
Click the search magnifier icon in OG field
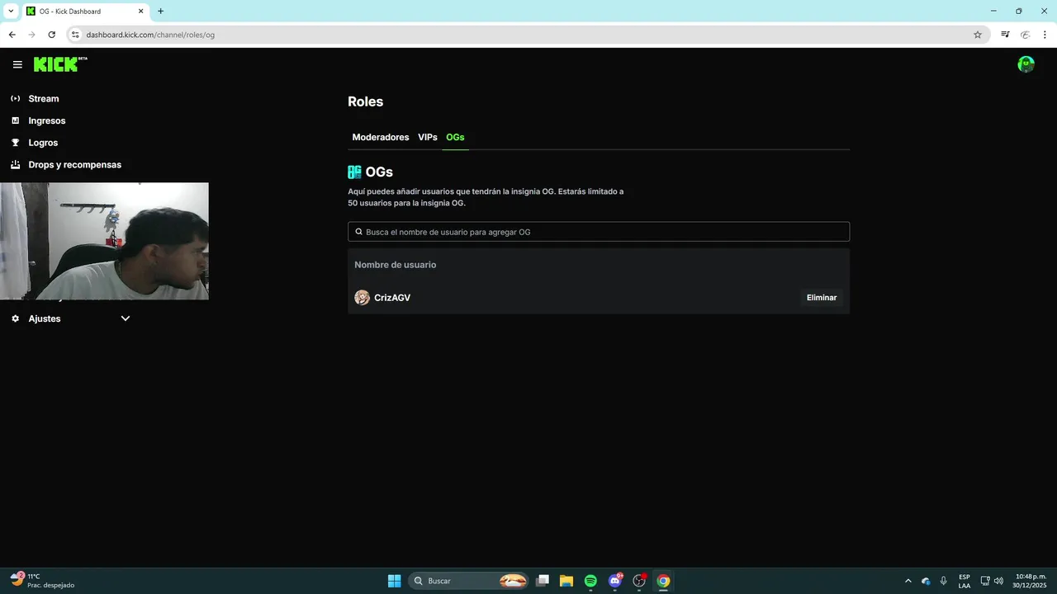(359, 232)
